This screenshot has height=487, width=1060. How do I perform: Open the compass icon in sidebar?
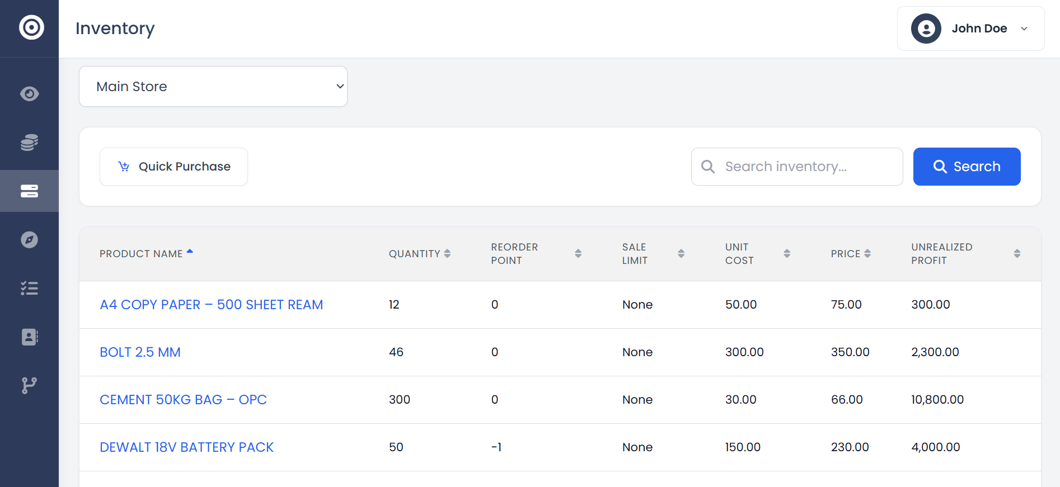pyautogui.click(x=30, y=240)
